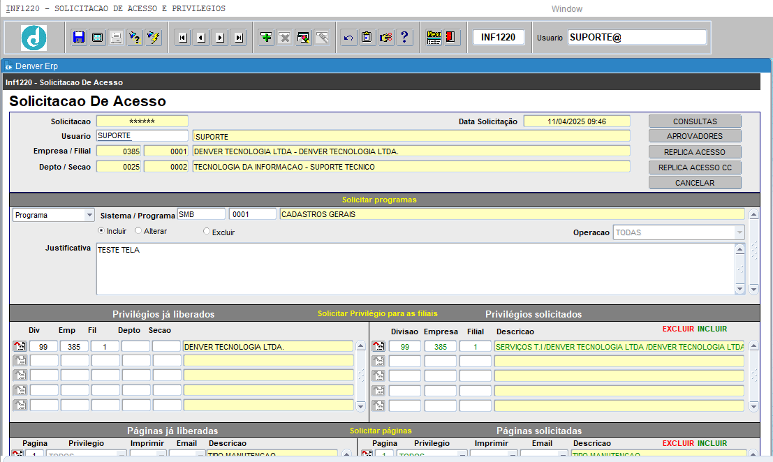Click the CONSULTAS button
This screenshot has width=773, height=462.
695,121
